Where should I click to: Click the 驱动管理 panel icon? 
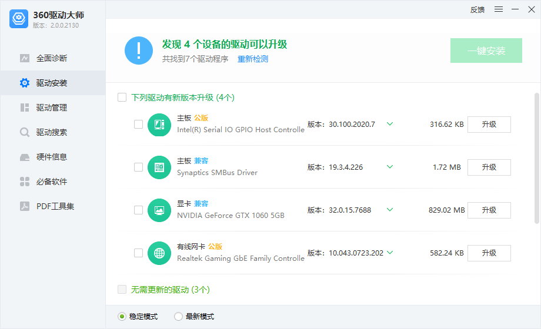25,108
